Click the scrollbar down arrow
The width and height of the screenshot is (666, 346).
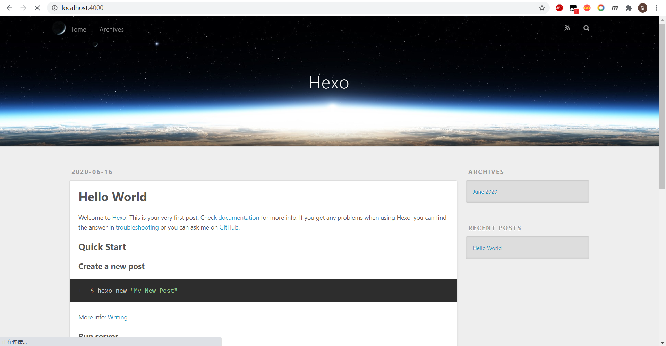(662, 343)
